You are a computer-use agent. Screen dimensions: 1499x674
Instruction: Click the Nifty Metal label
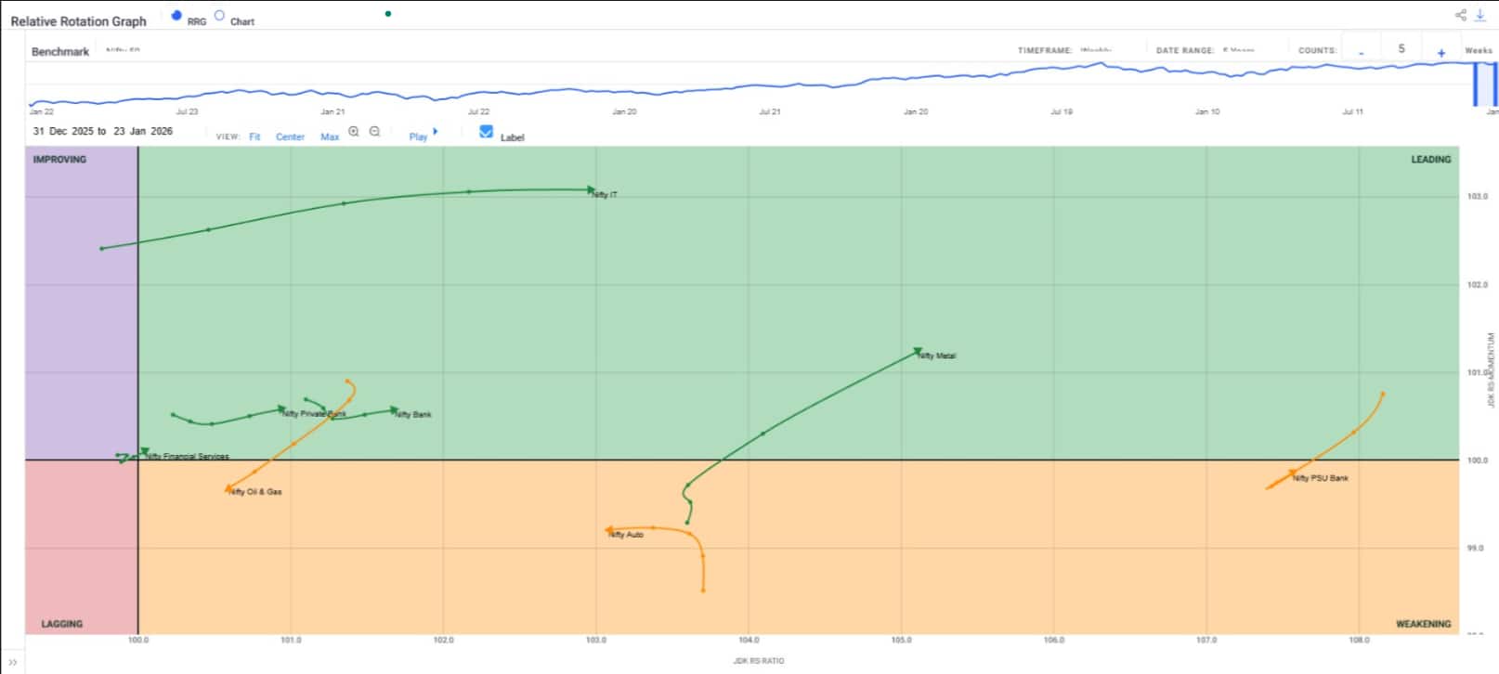click(937, 356)
